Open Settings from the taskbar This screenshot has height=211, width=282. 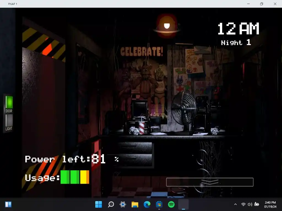click(x=123, y=204)
